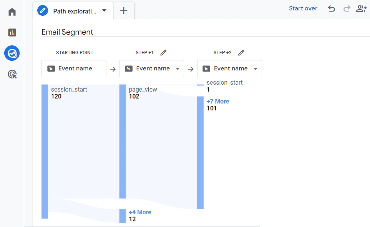
Task: Click the undo arrow icon
Action: [331, 9]
